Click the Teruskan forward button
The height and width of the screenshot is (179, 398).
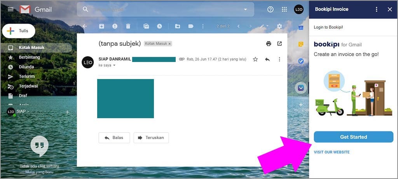click(x=151, y=138)
